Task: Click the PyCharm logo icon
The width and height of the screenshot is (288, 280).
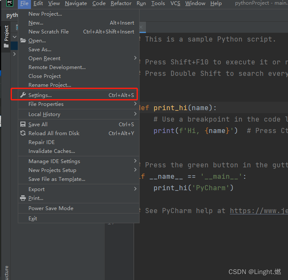Action: click(10, 3)
